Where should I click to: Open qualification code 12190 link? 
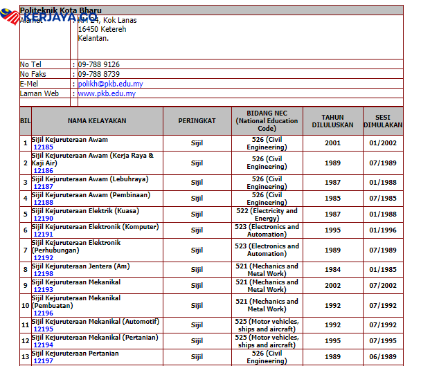pos(44,218)
